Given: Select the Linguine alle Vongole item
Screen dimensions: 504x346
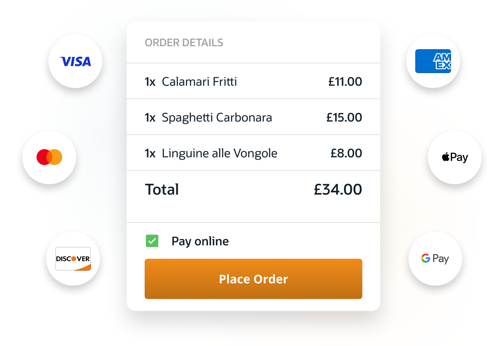Looking at the screenshot, I should [x=220, y=153].
